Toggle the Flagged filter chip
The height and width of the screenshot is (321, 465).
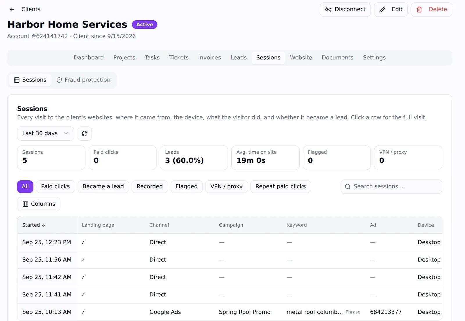point(187,187)
